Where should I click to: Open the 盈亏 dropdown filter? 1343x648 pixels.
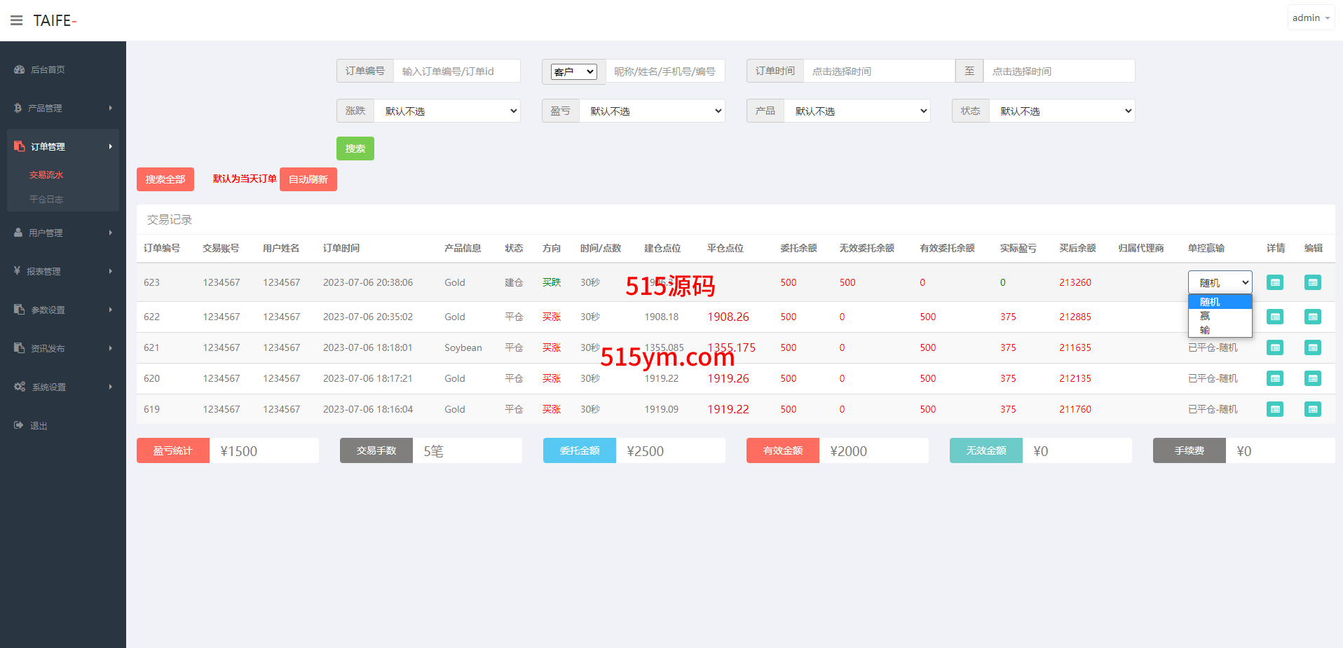(x=652, y=111)
